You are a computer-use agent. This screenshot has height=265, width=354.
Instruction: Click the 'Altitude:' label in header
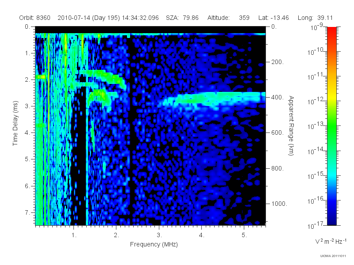click(219, 18)
